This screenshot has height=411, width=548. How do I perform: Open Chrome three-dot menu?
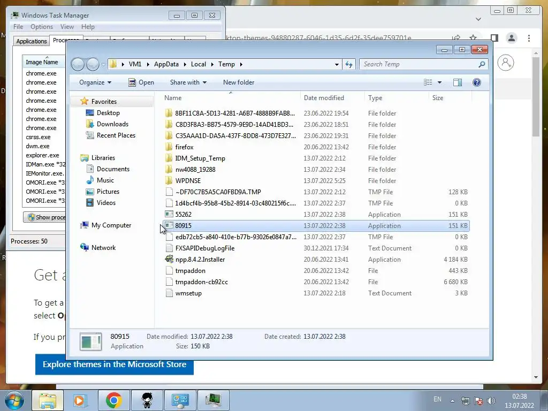(529, 38)
